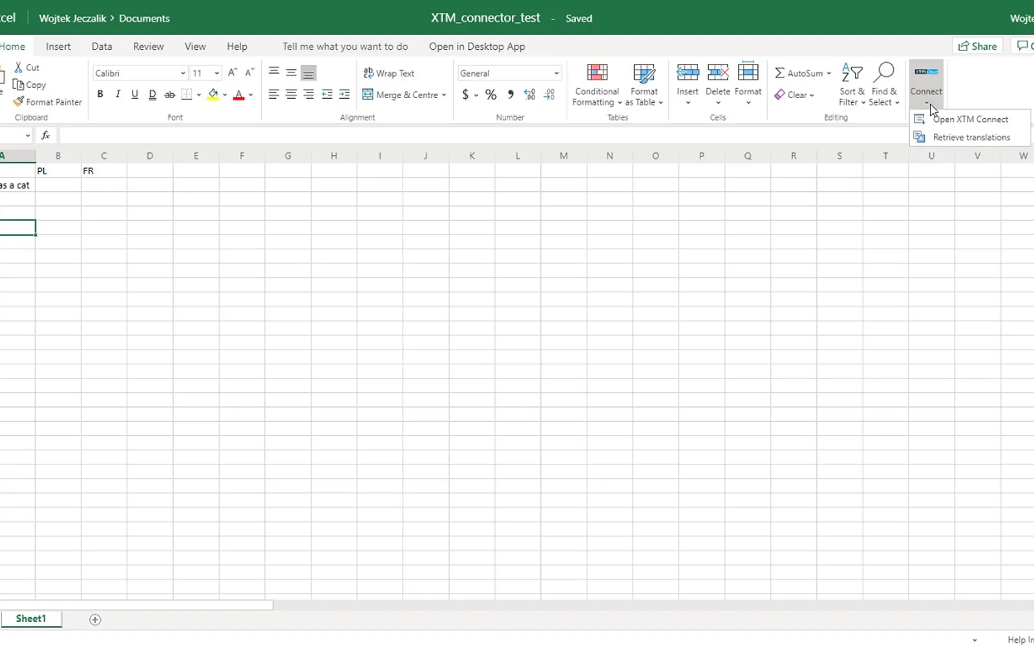Click the Share button
The image size is (1034, 646).
(978, 46)
